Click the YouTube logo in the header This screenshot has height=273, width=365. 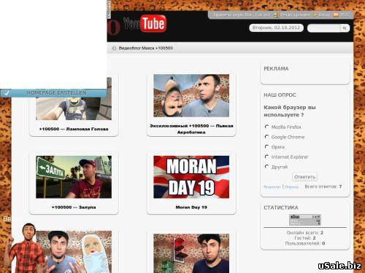coord(145,23)
